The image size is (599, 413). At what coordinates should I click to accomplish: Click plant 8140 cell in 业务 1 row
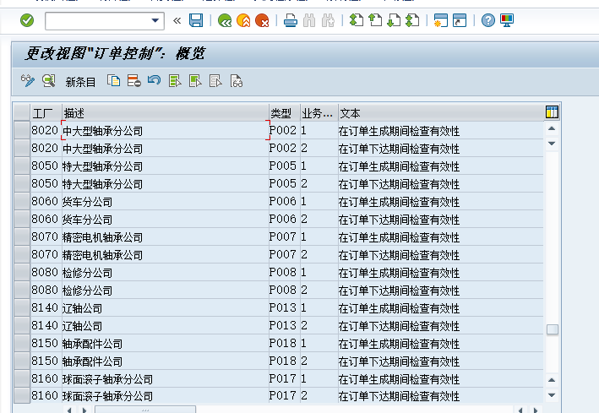click(x=45, y=307)
